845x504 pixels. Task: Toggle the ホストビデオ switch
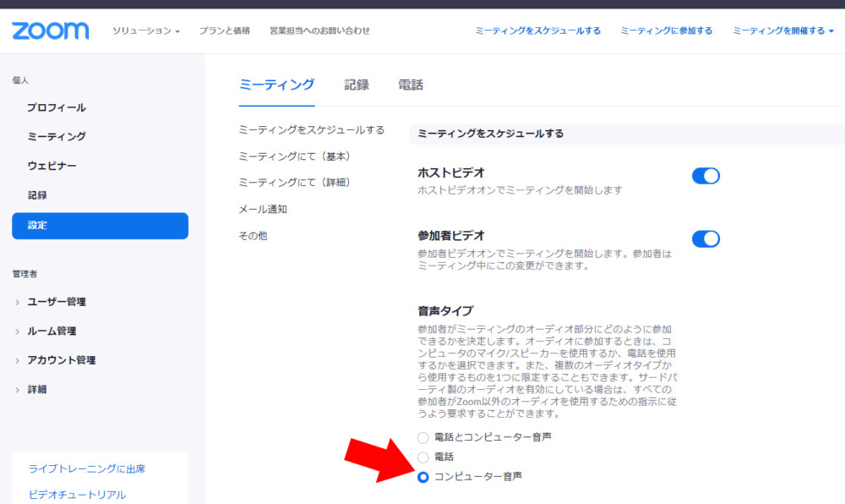pyautogui.click(x=705, y=176)
